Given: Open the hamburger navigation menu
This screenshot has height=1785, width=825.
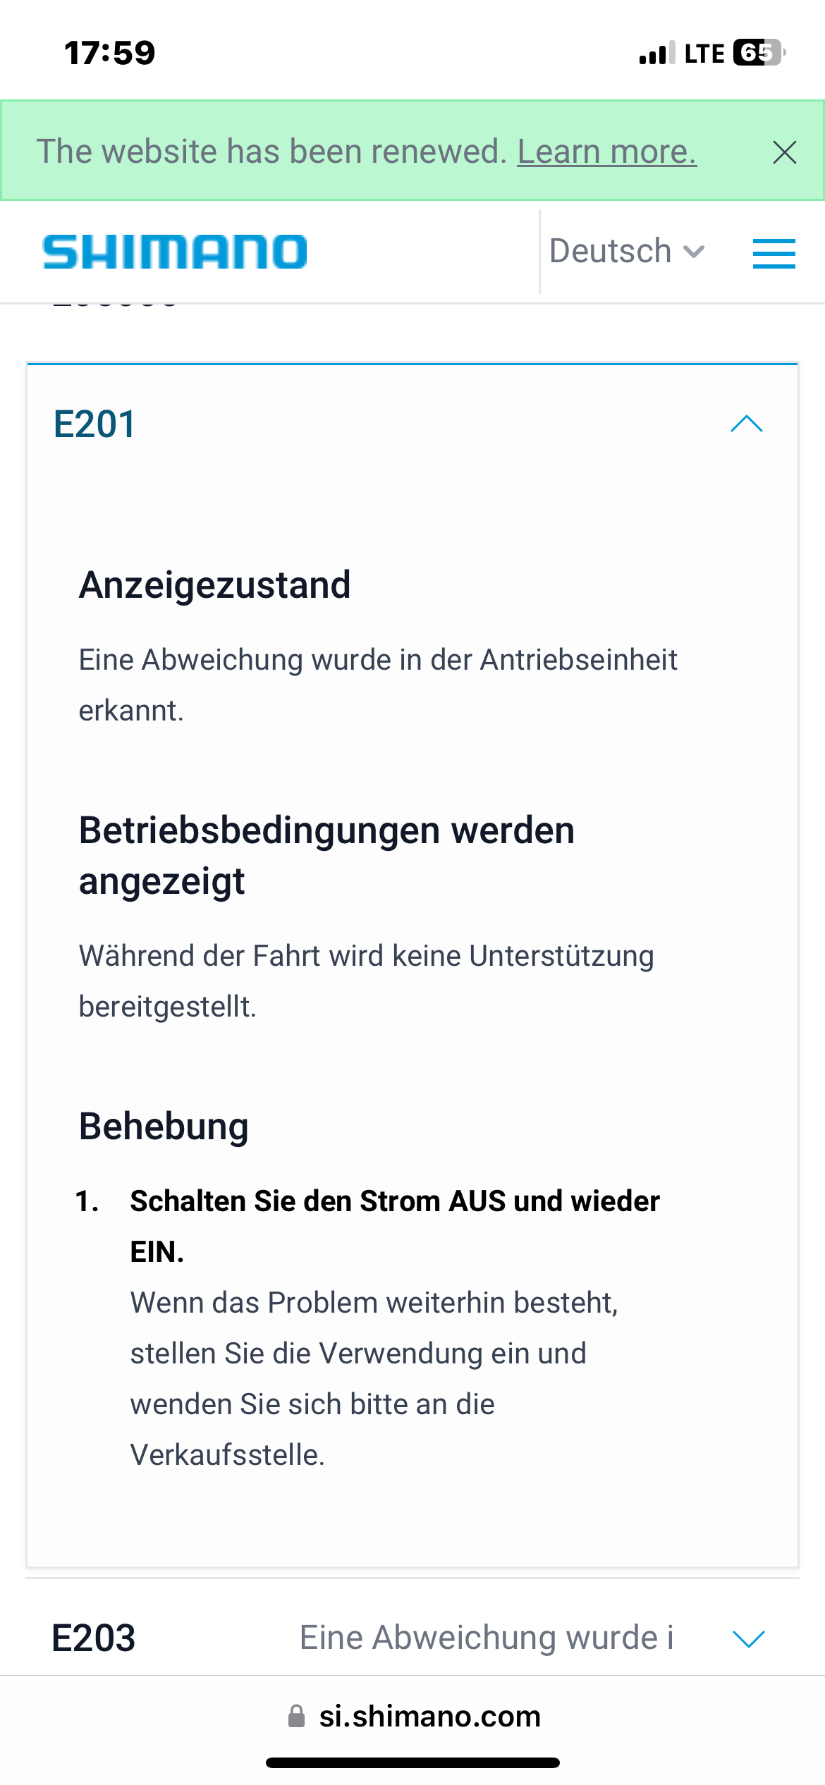Looking at the screenshot, I should (774, 253).
